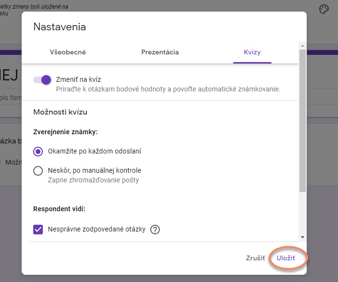Screen dimensions: 338x282
Task: Click Zrušiť to cancel settings
Action: tap(255, 258)
